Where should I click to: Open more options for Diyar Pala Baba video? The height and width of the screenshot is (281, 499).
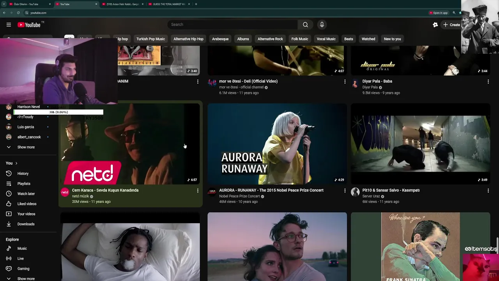pos(488,82)
